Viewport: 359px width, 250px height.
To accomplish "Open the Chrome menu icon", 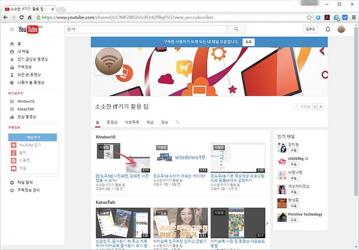I will [354, 17].
